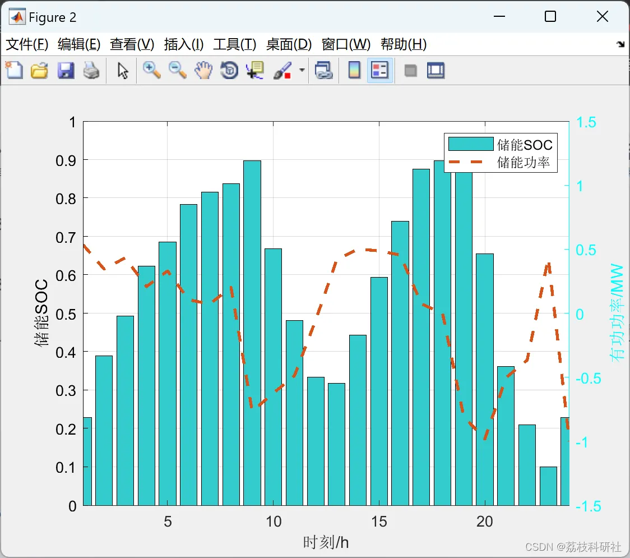Open the 文件(F) menu
Viewport: 630px width, 558px height.
pyautogui.click(x=27, y=44)
